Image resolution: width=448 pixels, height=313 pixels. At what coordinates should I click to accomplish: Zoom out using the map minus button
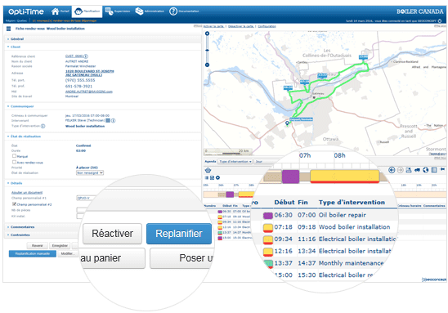[x=208, y=65]
